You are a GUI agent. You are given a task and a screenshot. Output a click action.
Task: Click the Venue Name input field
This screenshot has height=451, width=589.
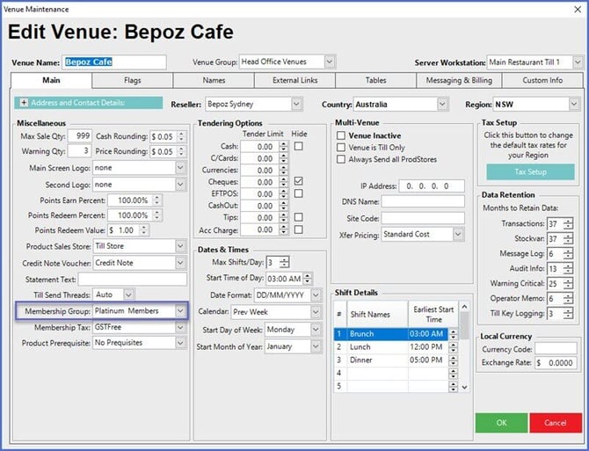[114, 62]
